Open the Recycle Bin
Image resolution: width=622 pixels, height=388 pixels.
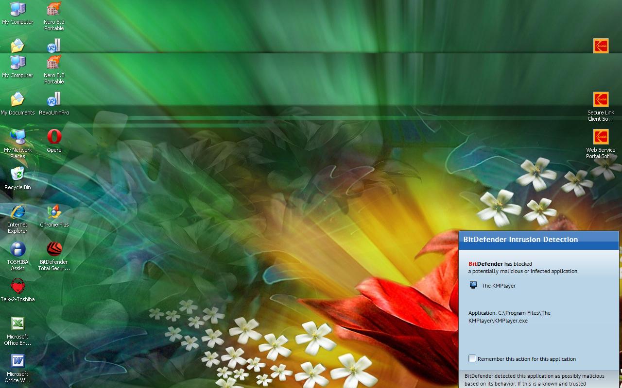pos(17,178)
